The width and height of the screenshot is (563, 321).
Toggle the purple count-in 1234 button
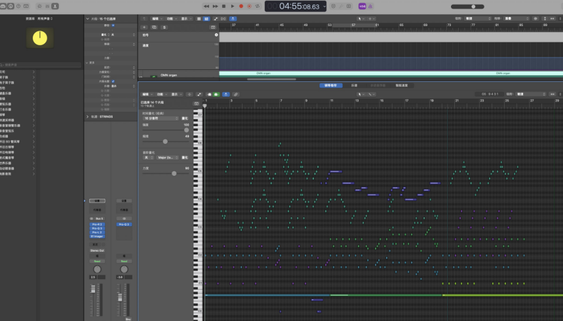coord(362,6)
